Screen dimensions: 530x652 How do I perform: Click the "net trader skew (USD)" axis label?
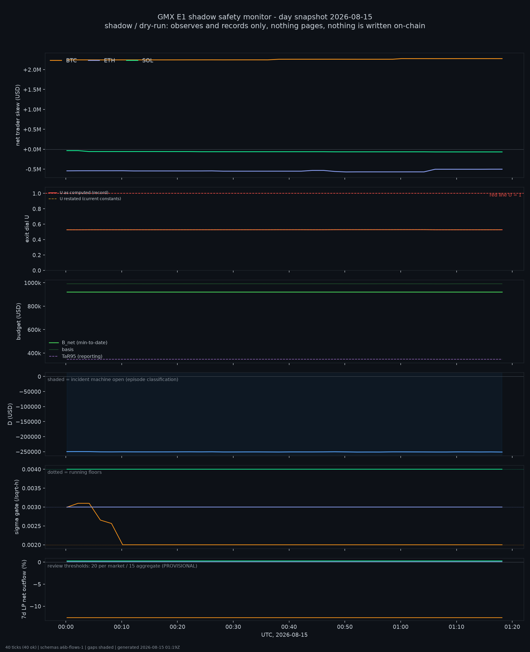pos(18,115)
